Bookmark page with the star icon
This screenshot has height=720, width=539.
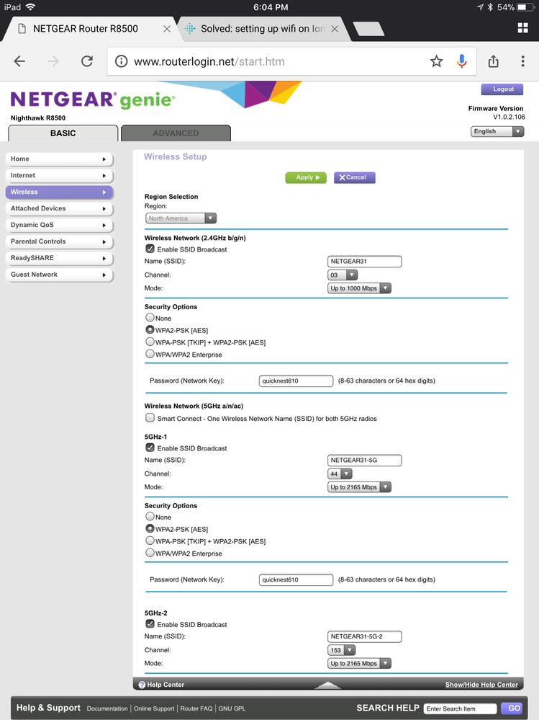click(436, 62)
